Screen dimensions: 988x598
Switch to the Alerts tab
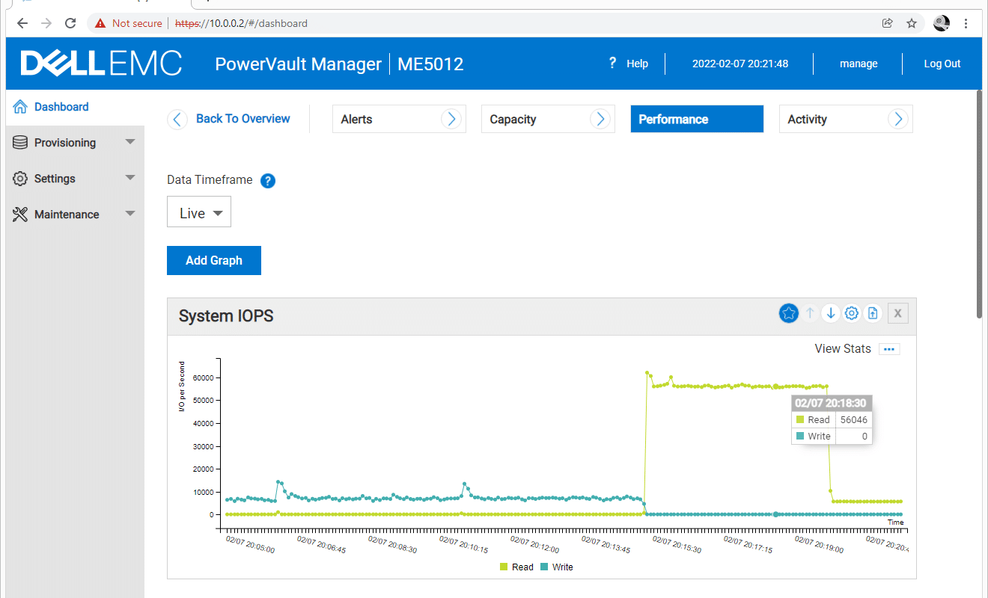click(399, 119)
